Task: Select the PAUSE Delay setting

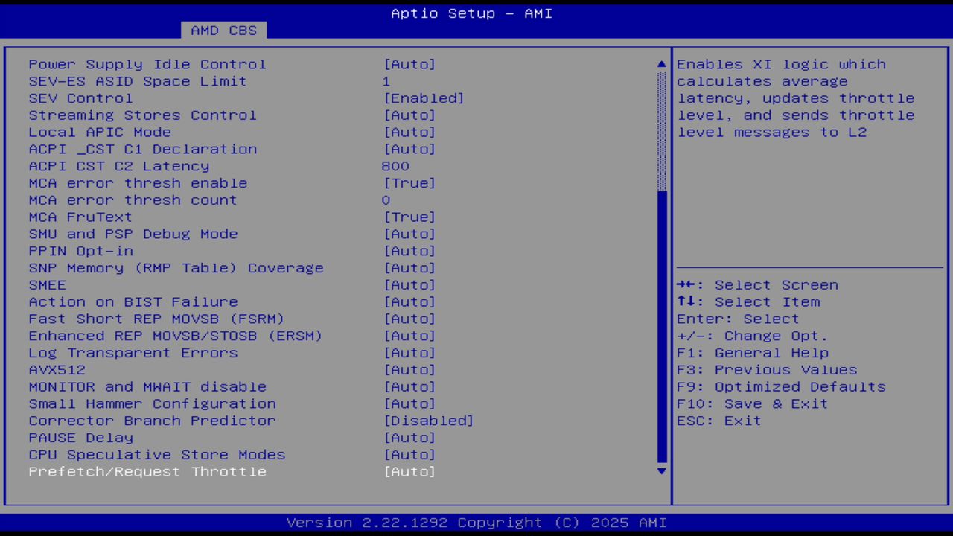Action: click(80, 438)
